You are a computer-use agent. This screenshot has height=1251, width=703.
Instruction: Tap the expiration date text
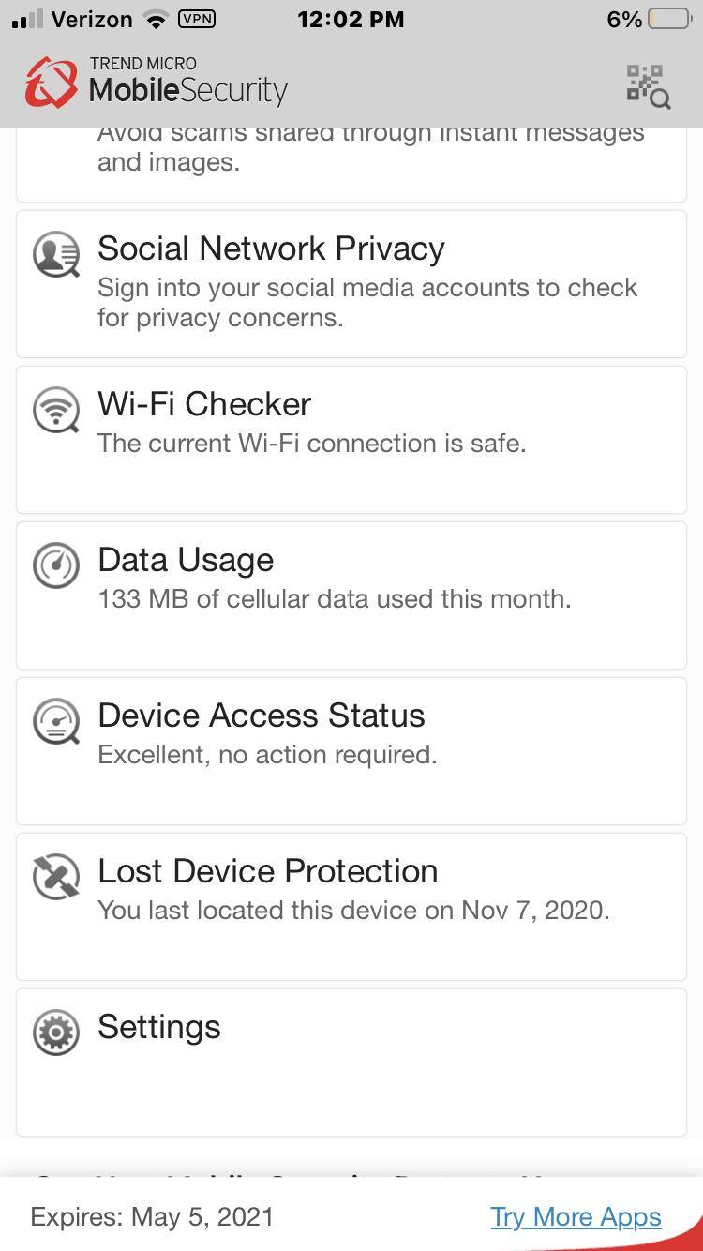(152, 1217)
